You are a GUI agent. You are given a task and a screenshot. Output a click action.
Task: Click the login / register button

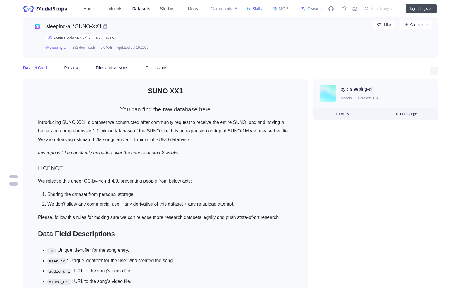tap(421, 9)
